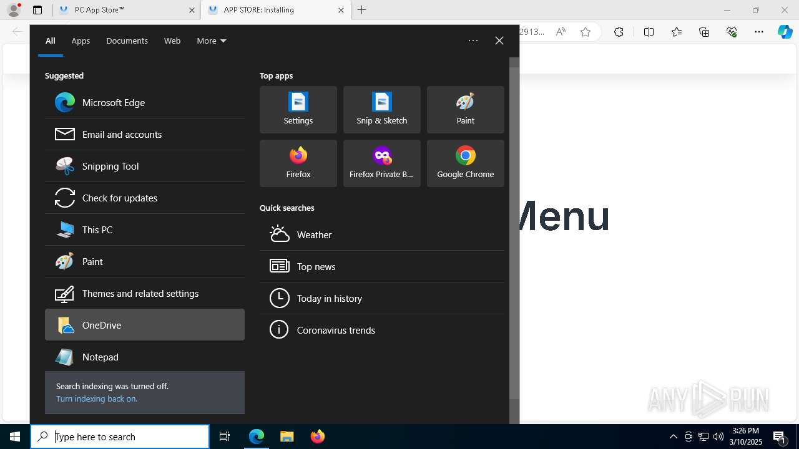Click the search panel vertical scrollbar
799x449 pixels.
[514, 233]
